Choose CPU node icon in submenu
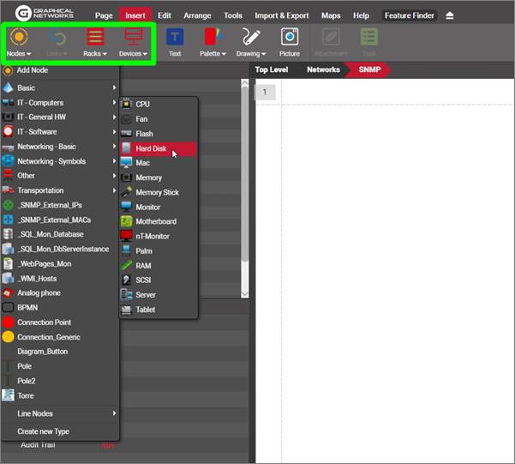515x464 pixels. [126, 104]
